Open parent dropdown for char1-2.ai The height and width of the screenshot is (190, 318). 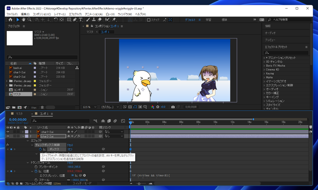point(113,132)
